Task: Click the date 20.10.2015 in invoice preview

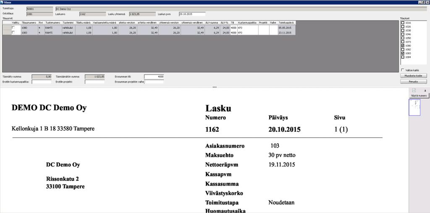Action: (284, 130)
